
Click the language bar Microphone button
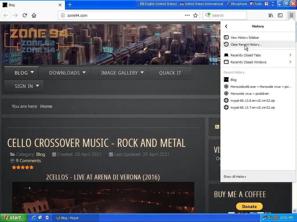point(237,4)
